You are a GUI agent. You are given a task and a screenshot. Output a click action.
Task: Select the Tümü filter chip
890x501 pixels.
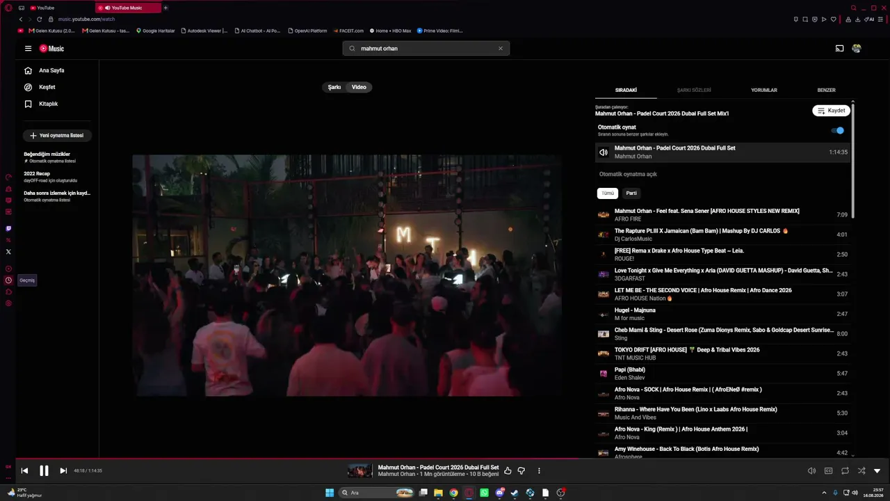pyautogui.click(x=608, y=193)
